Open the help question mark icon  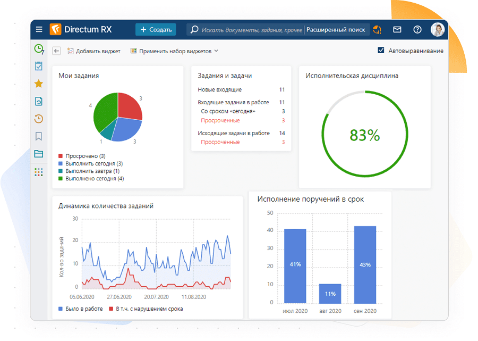[x=417, y=30]
